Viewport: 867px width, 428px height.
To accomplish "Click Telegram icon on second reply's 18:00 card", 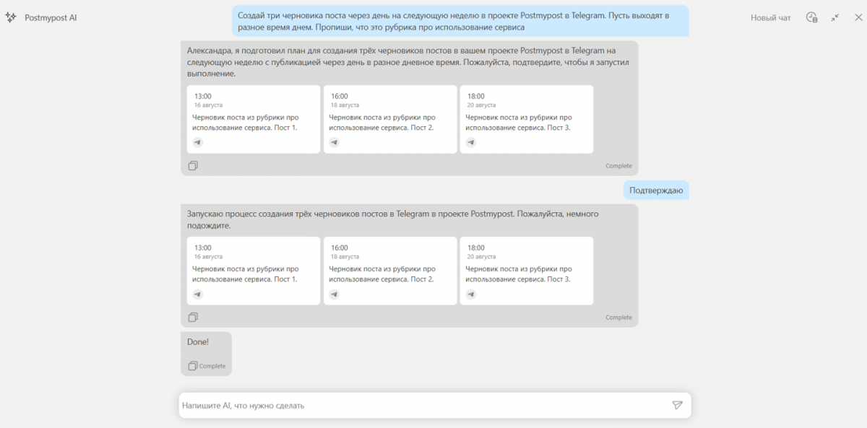I will [471, 294].
